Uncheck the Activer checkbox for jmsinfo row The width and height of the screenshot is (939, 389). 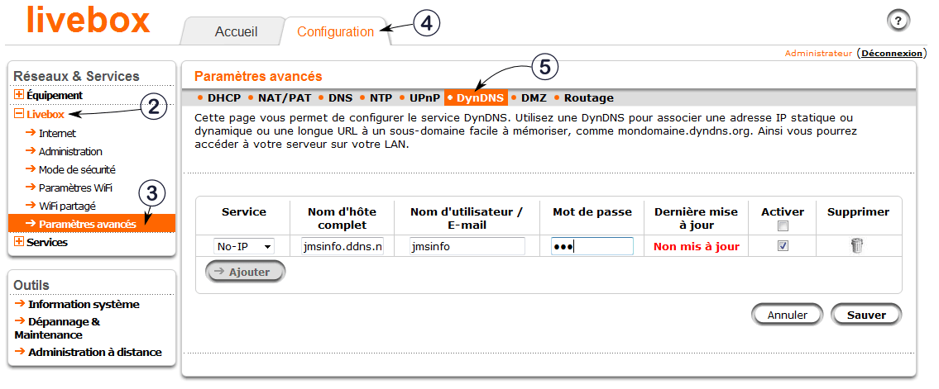coord(782,245)
